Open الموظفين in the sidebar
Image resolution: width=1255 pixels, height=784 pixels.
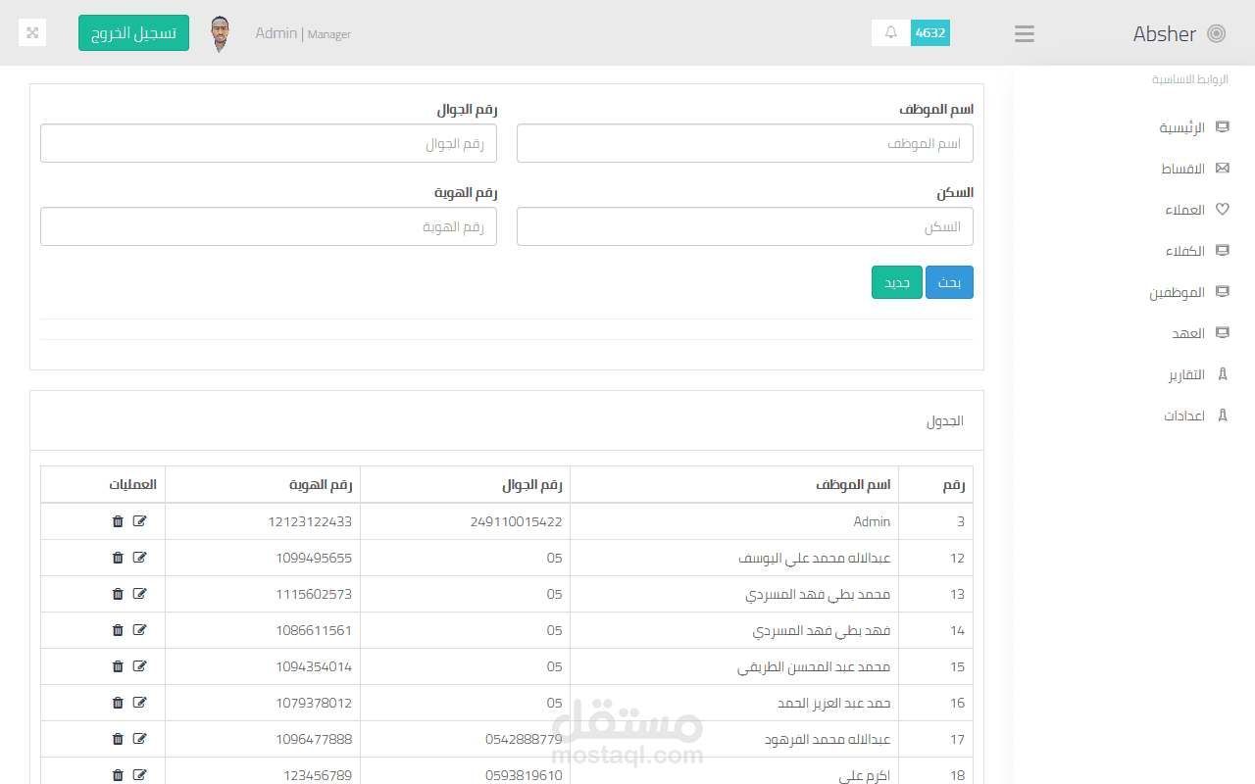pos(1189,292)
